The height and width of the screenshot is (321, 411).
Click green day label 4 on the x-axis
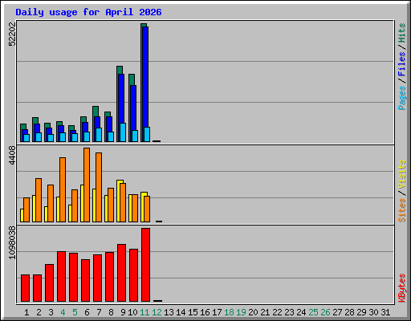point(63,312)
